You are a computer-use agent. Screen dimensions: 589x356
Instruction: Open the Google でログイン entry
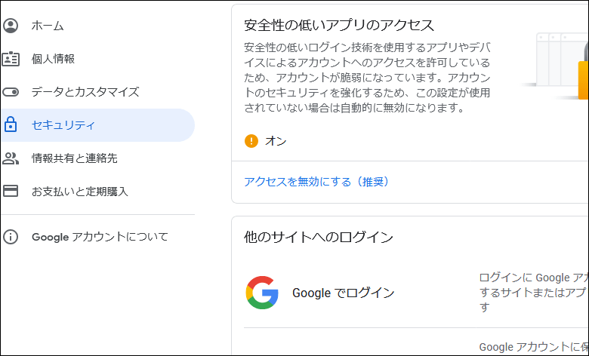point(343,293)
